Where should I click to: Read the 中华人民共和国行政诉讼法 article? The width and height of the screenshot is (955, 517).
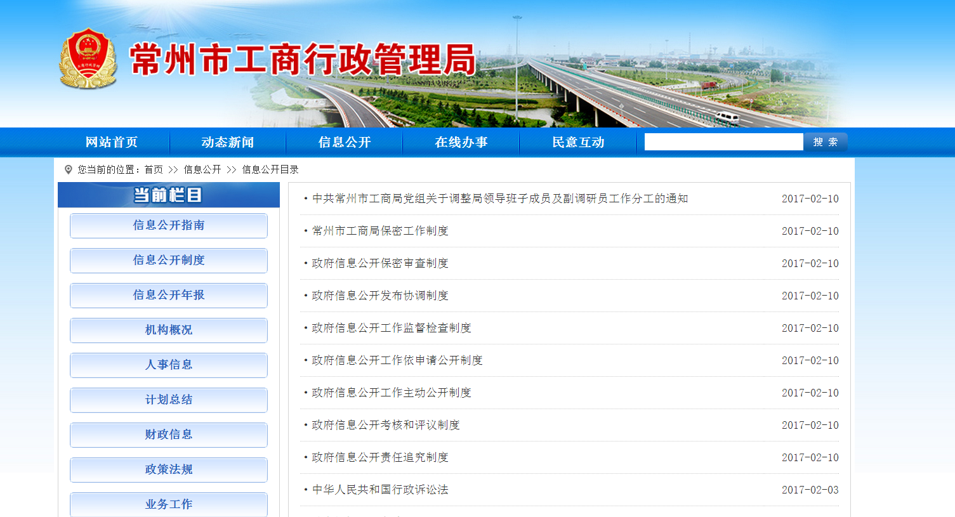coord(380,490)
